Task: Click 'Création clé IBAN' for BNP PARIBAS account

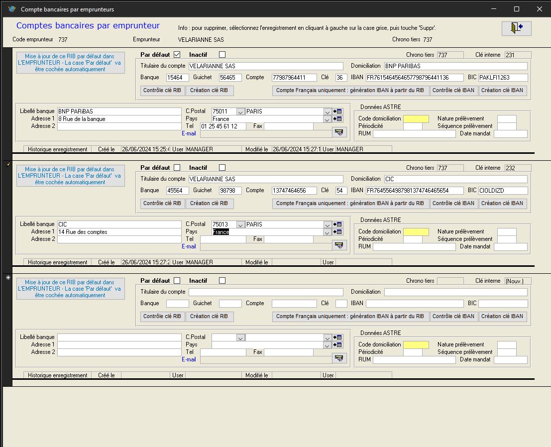Action: coord(502,90)
